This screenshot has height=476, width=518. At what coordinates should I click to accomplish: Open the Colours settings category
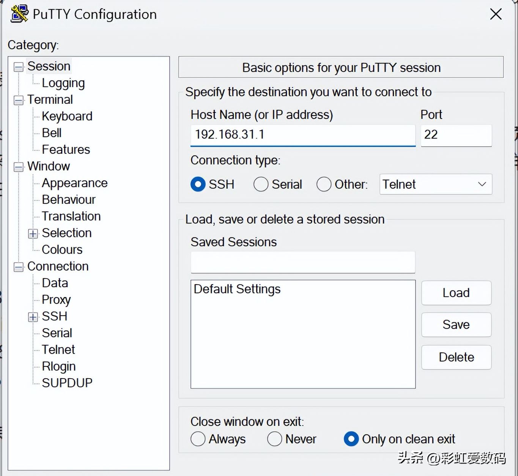[62, 250]
